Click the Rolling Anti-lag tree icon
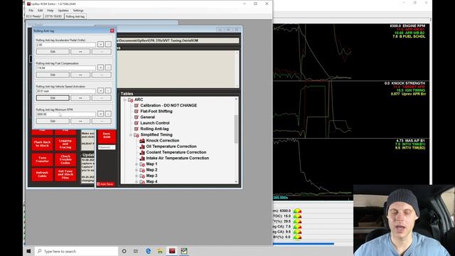This screenshot has height=256, width=455. (136, 129)
